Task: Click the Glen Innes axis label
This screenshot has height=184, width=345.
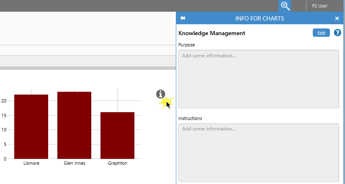Action: 75,164
